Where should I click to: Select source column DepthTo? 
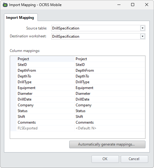pos(45,76)
